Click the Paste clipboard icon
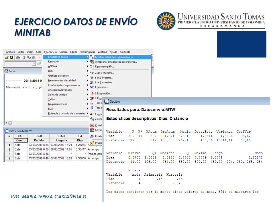 34,58
